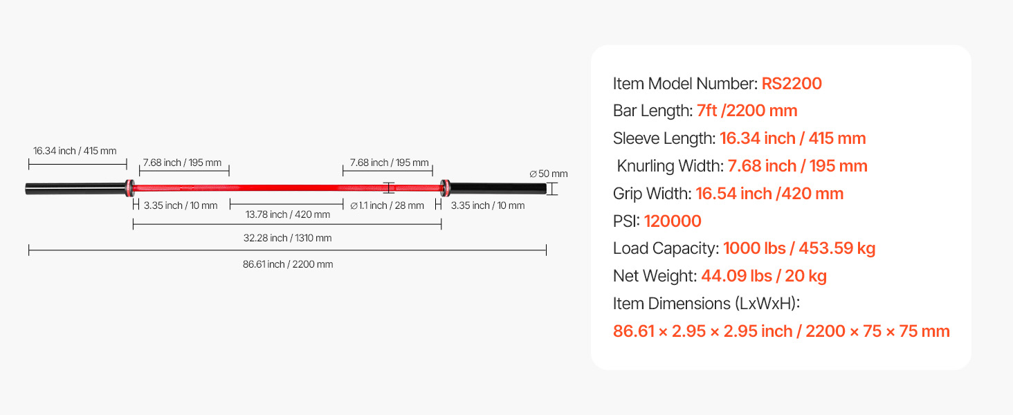Screen dimensions: 1013x415
Task: Click the Net Weight 44.09 lbs value
Action: point(764,276)
